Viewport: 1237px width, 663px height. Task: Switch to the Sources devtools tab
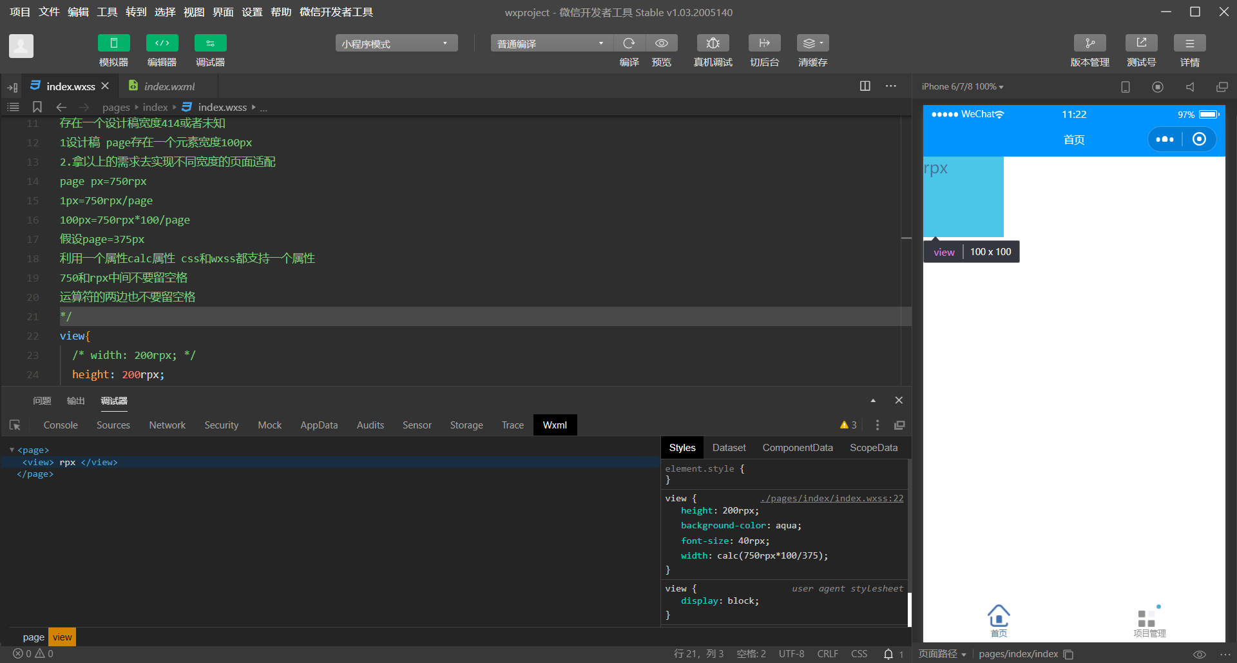pos(113,425)
